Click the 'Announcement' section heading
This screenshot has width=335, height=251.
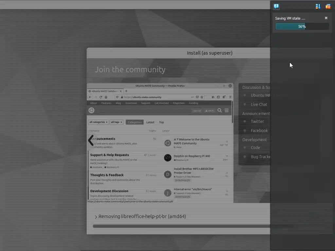click(x=256, y=113)
